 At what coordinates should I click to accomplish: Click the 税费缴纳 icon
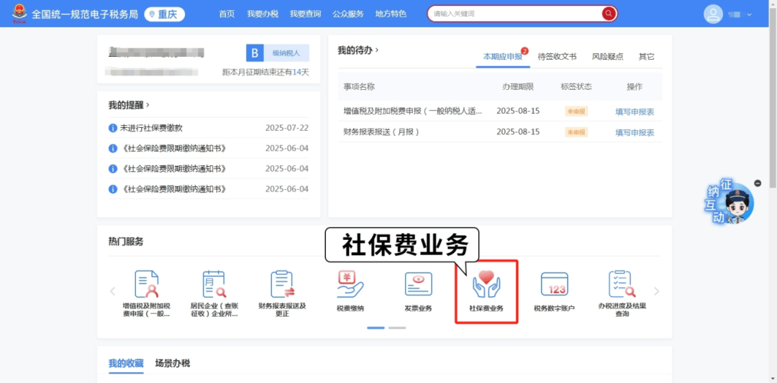[x=350, y=285]
